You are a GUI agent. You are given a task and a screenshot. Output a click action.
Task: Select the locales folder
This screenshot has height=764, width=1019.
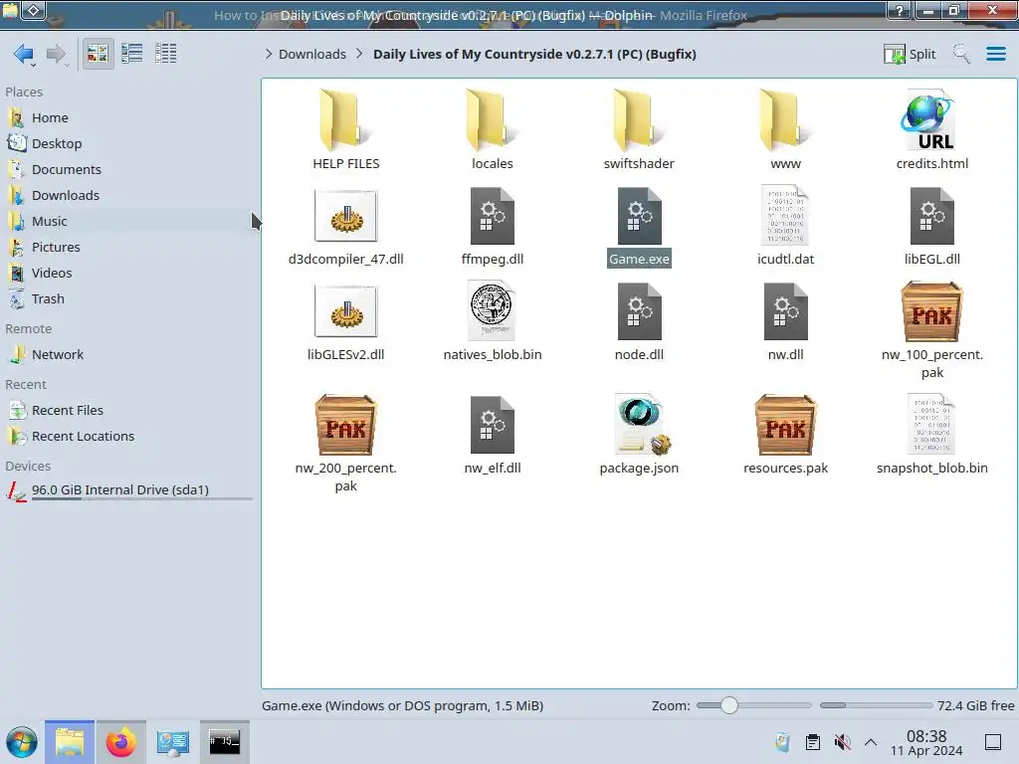[492, 130]
